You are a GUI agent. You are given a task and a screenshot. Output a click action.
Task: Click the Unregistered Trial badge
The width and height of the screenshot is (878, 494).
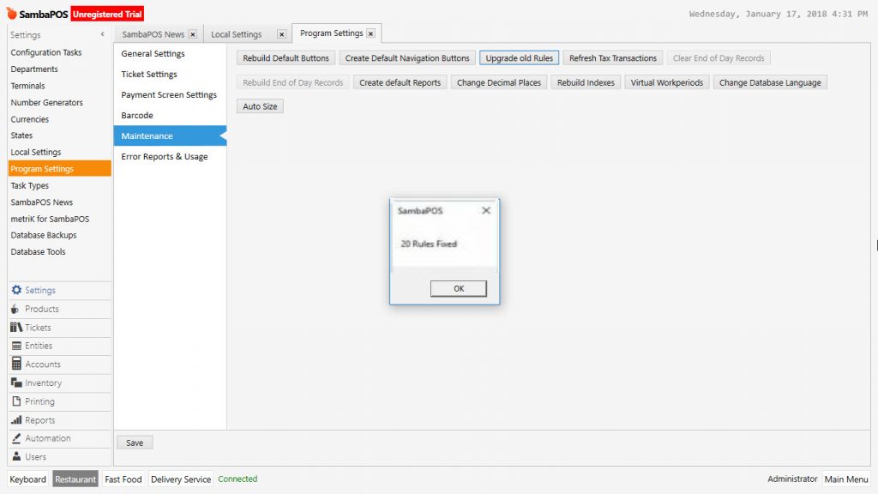coord(107,14)
